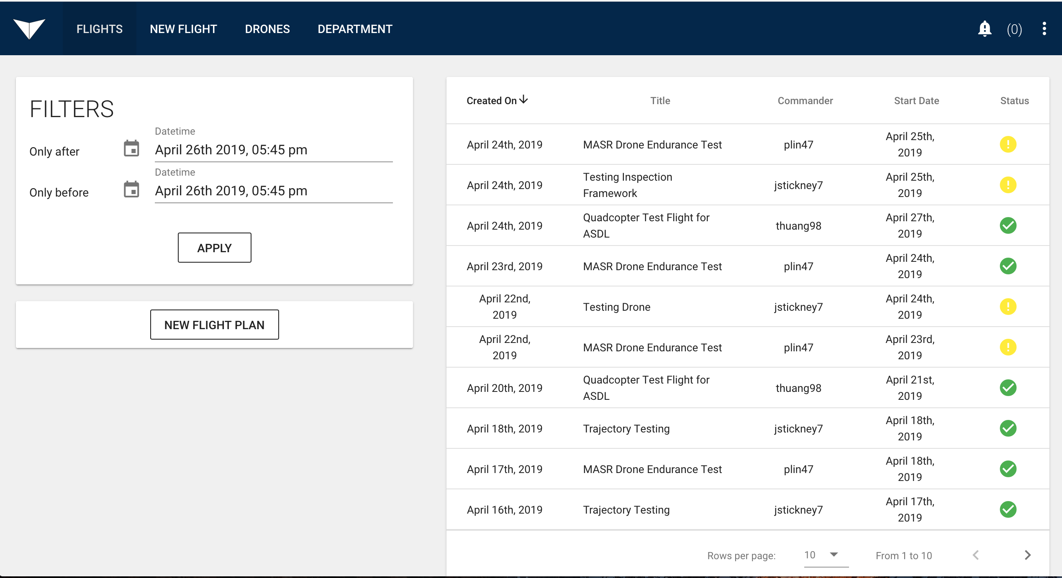The height and width of the screenshot is (578, 1062).
Task: Click the Only before datetime field
Action: (273, 191)
